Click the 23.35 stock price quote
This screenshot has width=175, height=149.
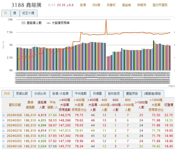[x=61, y=5]
